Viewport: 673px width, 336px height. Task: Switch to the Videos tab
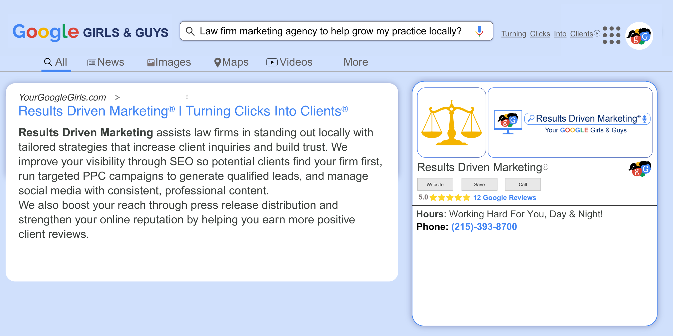click(289, 62)
